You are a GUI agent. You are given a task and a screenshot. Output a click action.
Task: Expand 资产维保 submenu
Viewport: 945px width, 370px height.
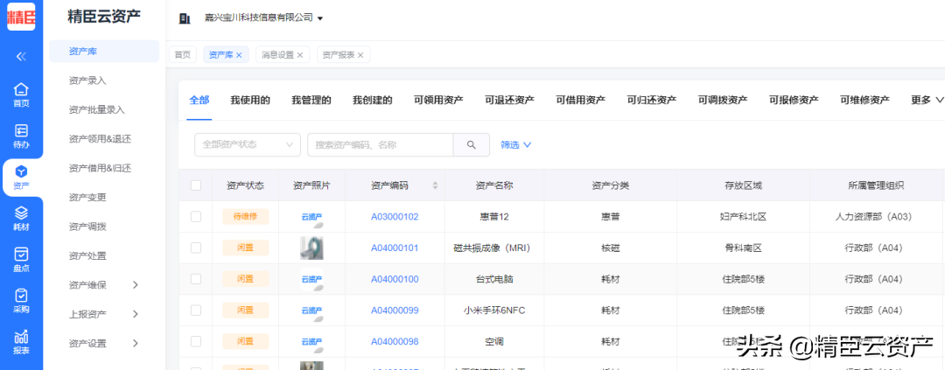135,285
